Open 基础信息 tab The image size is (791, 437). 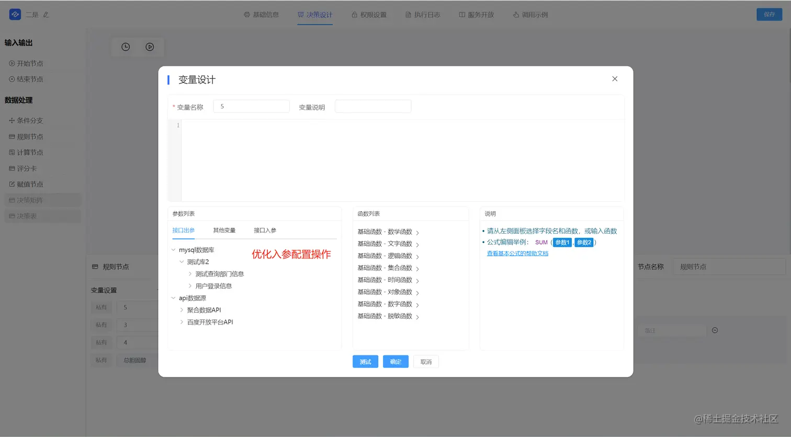click(261, 15)
